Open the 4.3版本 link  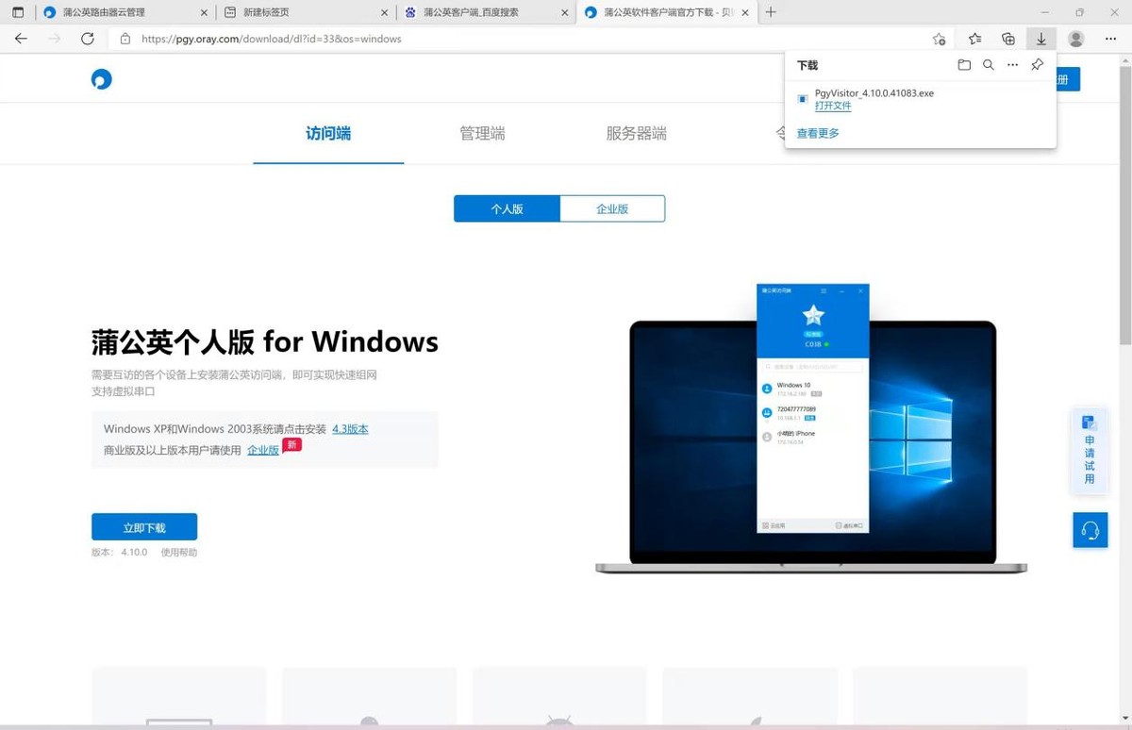pyautogui.click(x=350, y=429)
